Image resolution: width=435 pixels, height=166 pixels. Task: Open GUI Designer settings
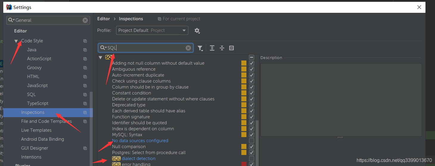coord(35,148)
